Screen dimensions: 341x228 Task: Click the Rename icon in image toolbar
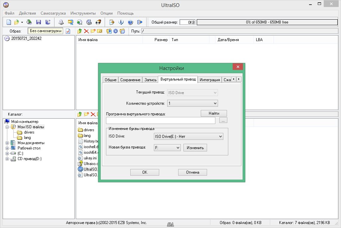(x=100, y=31)
